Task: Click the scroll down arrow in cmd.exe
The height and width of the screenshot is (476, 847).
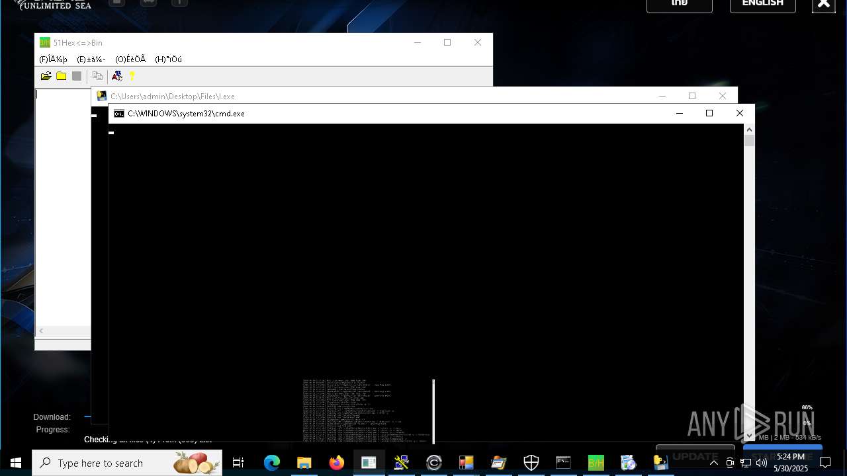Action: click(749, 436)
